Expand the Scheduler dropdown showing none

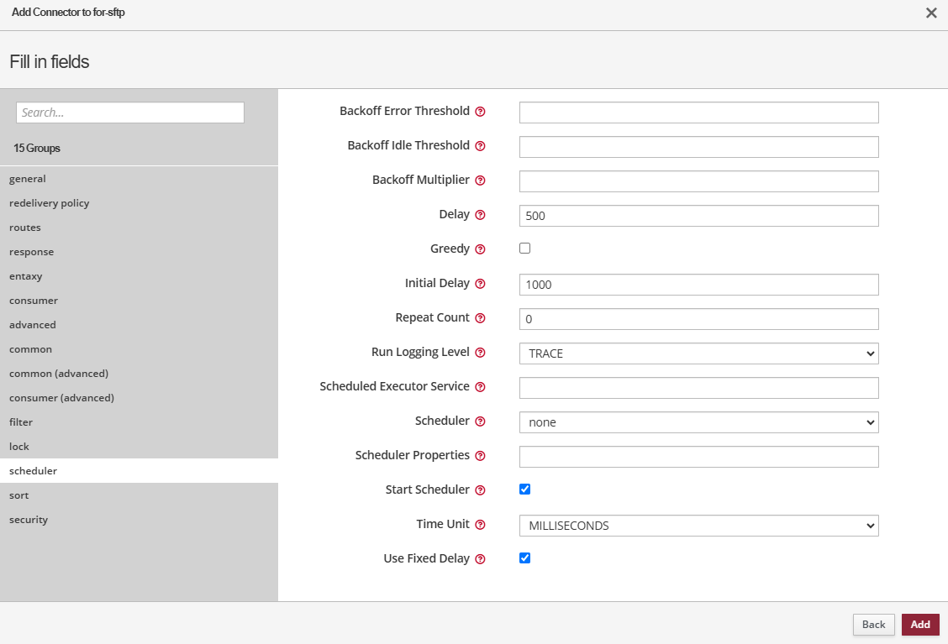click(x=698, y=422)
